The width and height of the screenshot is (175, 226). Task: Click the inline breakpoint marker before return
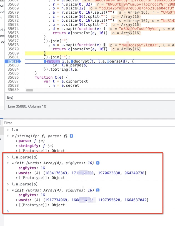[x=45, y=61]
